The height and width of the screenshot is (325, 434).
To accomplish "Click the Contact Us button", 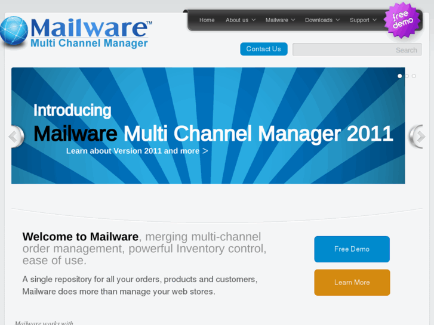I will coord(263,49).
